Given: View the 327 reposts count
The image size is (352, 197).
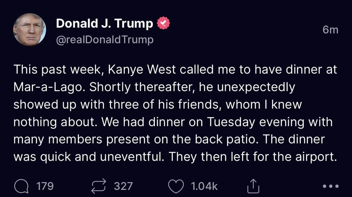Looking at the screenshot, I should click(123, 186).
